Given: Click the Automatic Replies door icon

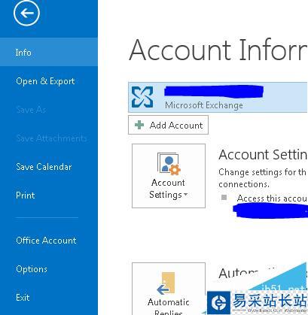Looking at the screenshot, I should [x=166, y=283].
